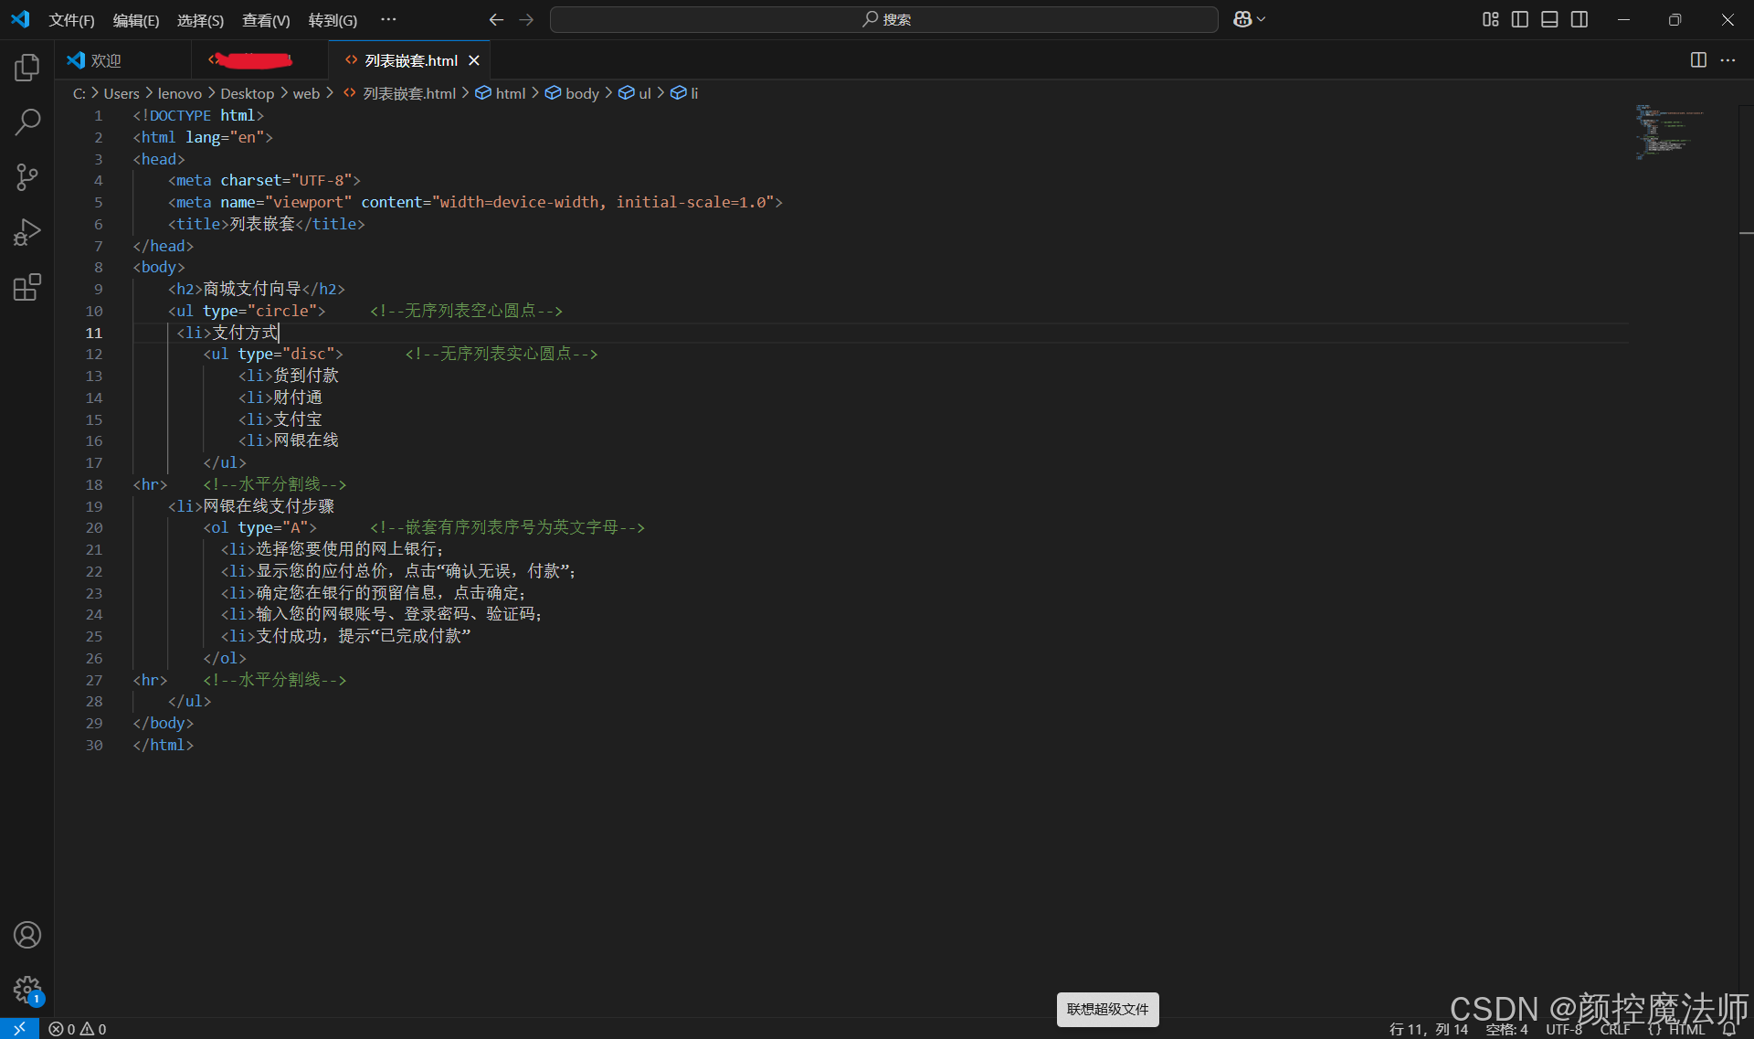Switch to the 欢迎 tab

click(103, 59)
